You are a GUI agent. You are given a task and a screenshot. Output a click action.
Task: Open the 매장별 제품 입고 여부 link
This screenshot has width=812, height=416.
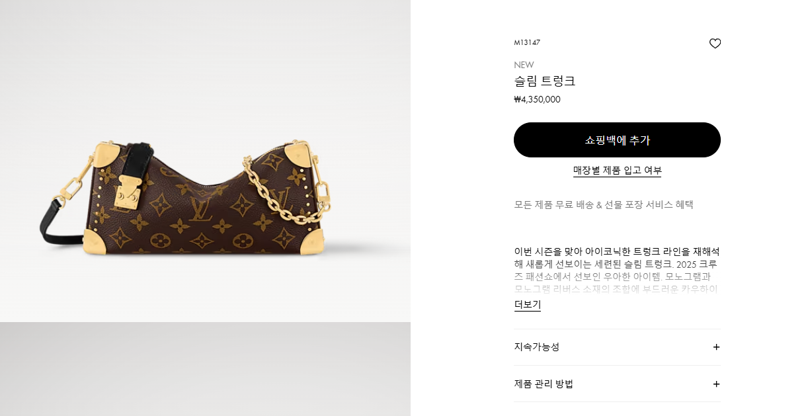click(617, 171)
